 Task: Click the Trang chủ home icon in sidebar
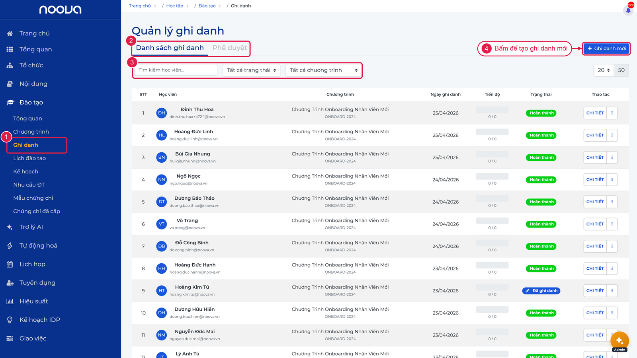coord(10,33)
